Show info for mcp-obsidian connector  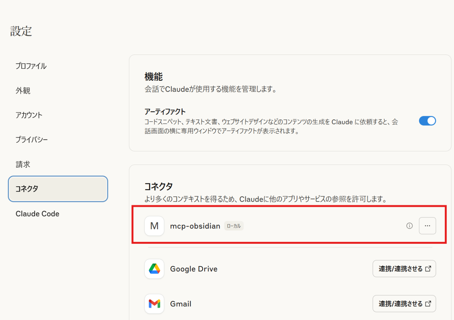pos(410,226)
